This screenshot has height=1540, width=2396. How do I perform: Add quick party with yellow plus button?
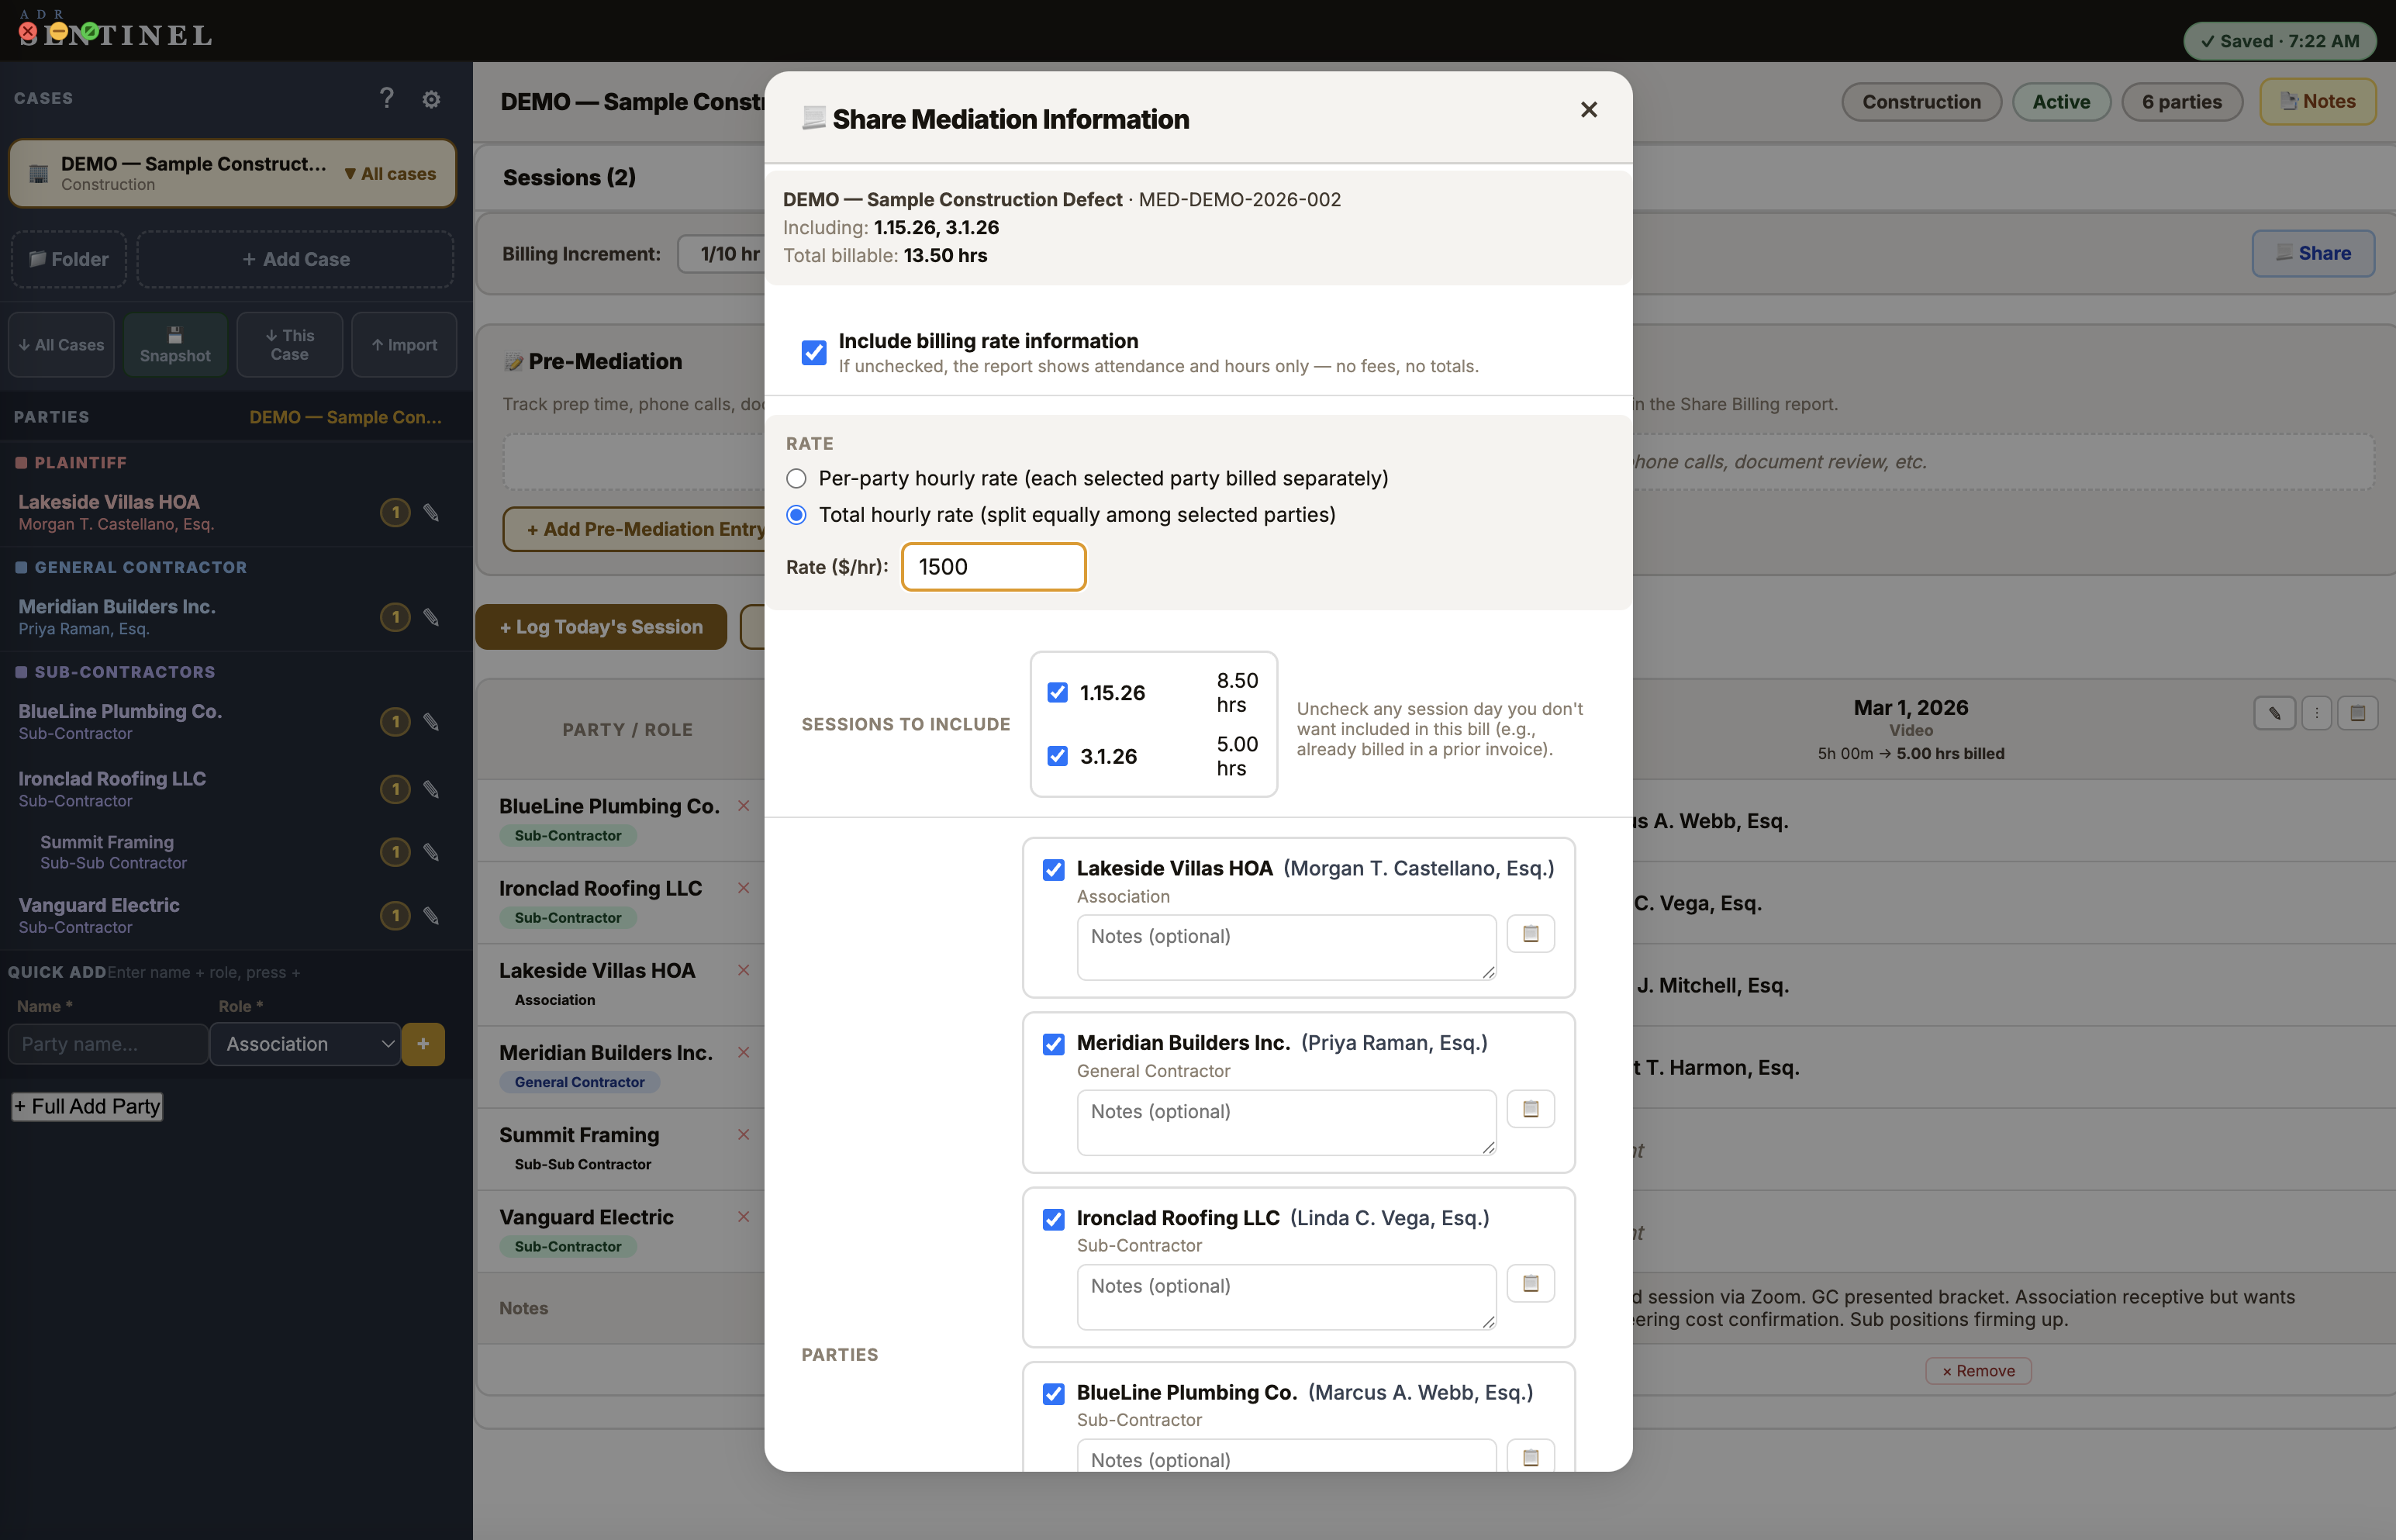[423, 1044]
